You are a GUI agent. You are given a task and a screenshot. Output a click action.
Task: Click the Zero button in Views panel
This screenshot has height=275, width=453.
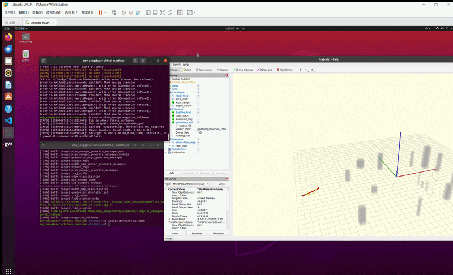pos(221,184)
